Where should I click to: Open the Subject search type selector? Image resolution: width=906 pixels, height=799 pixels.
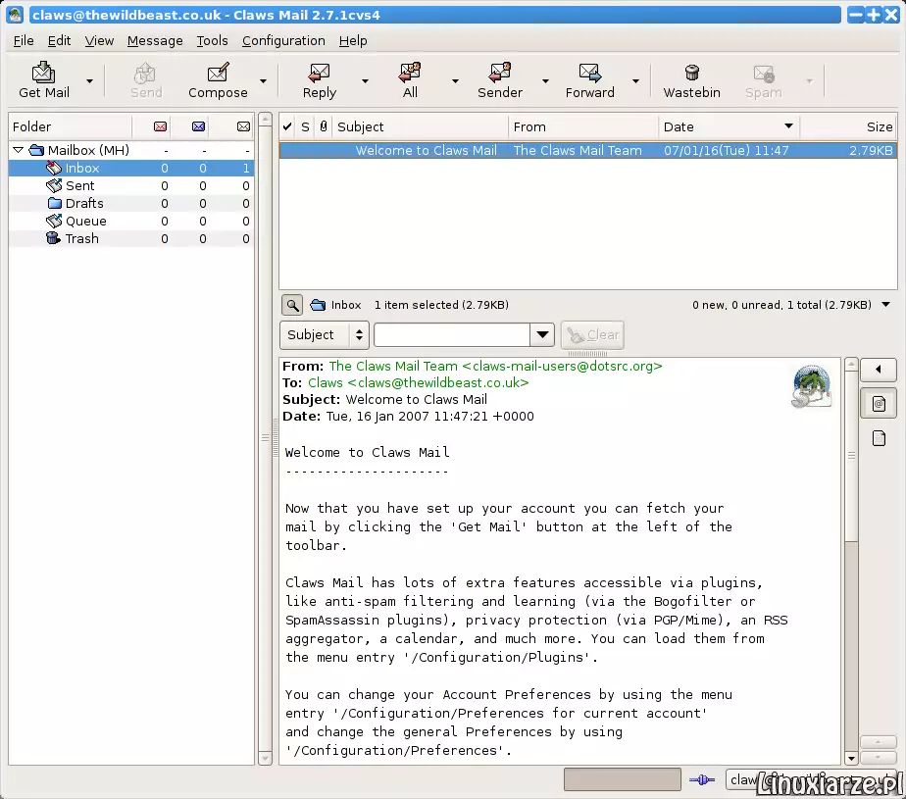325,335
